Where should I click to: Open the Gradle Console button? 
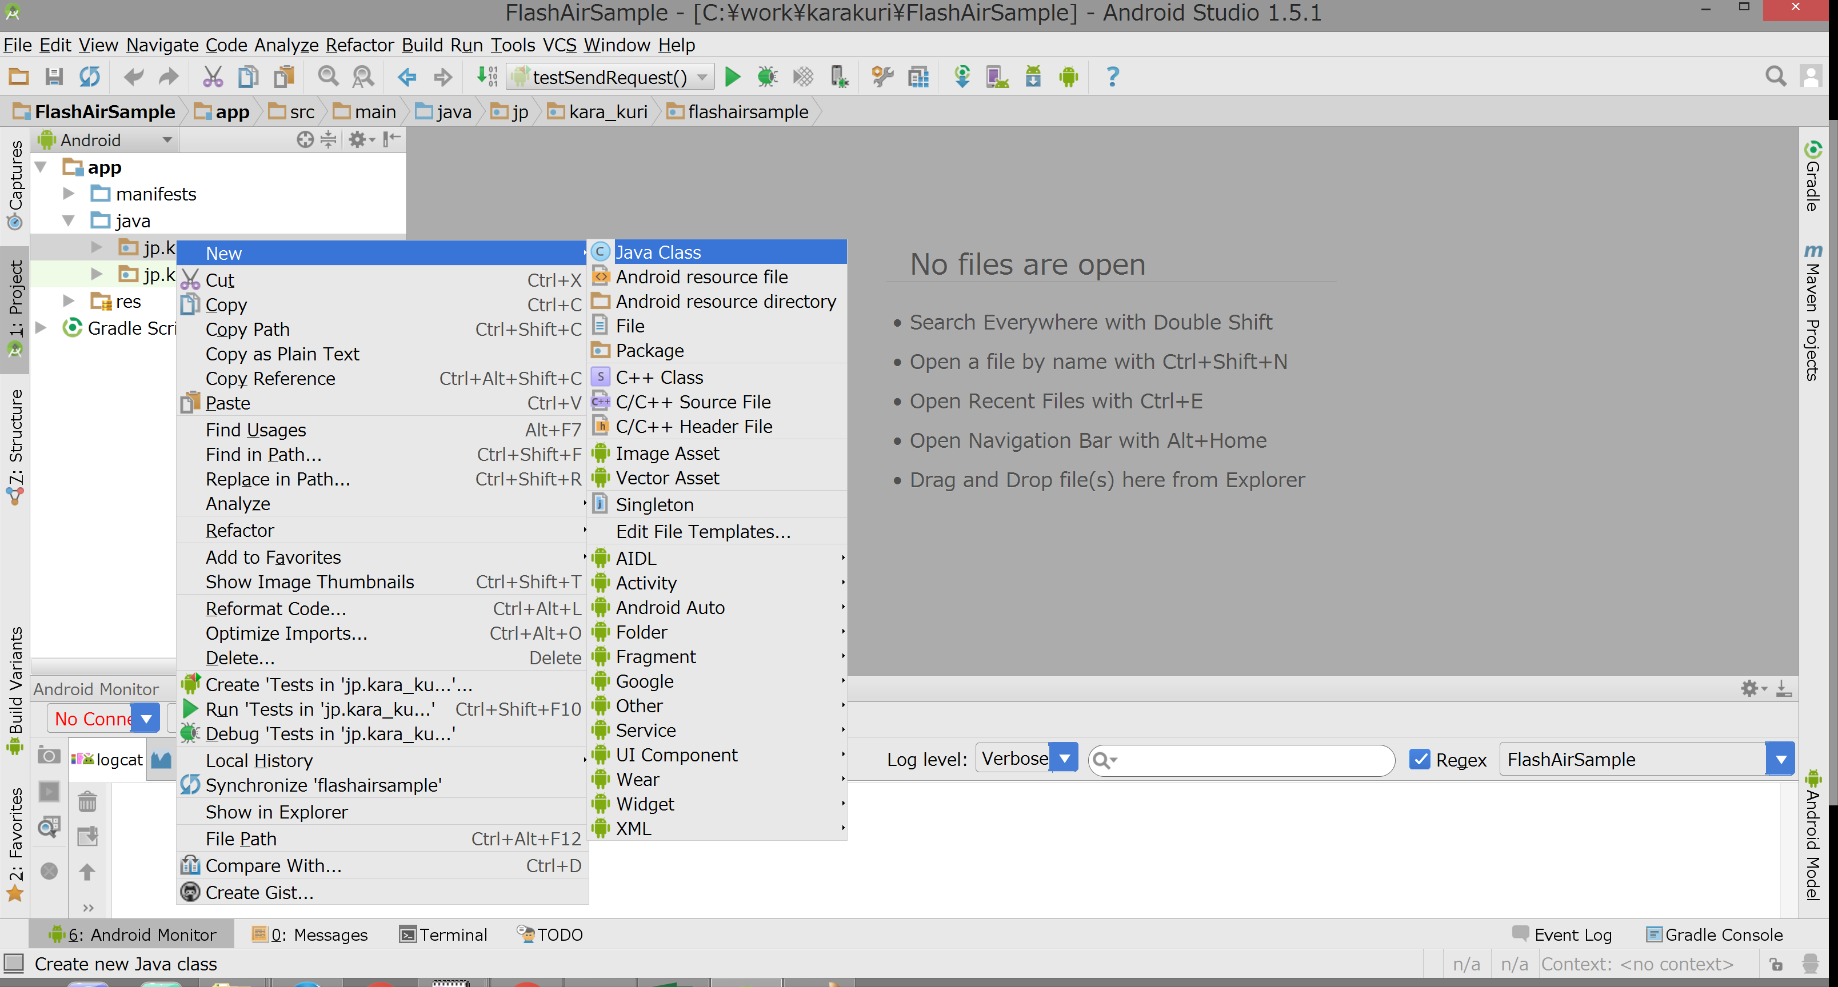click(1715, 935)
